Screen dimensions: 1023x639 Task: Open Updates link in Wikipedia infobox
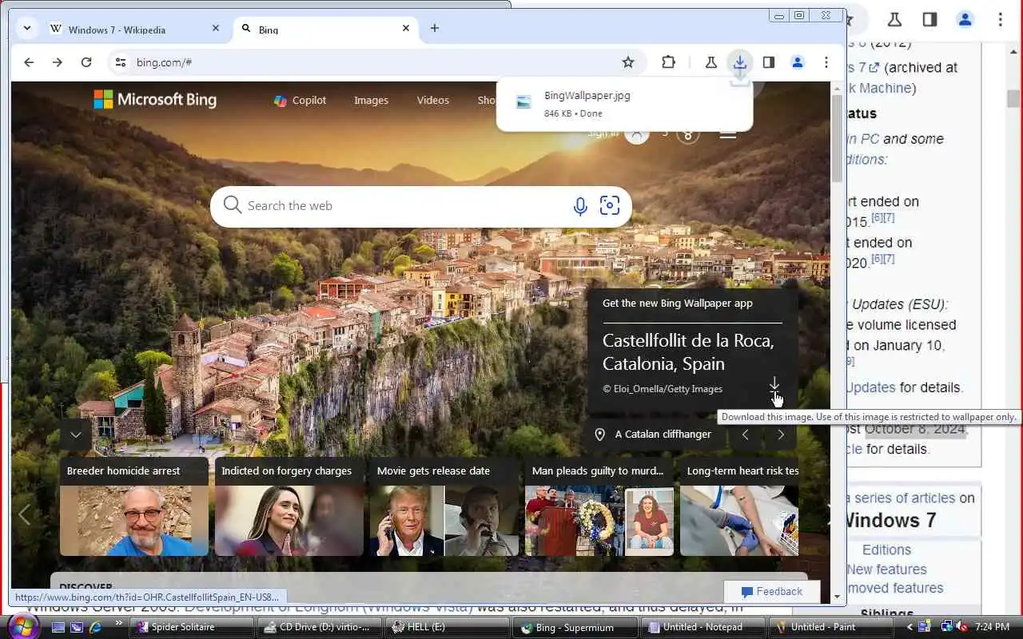(870, 387)
